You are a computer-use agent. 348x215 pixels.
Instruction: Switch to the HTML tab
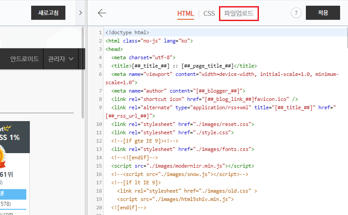(186, 14)
